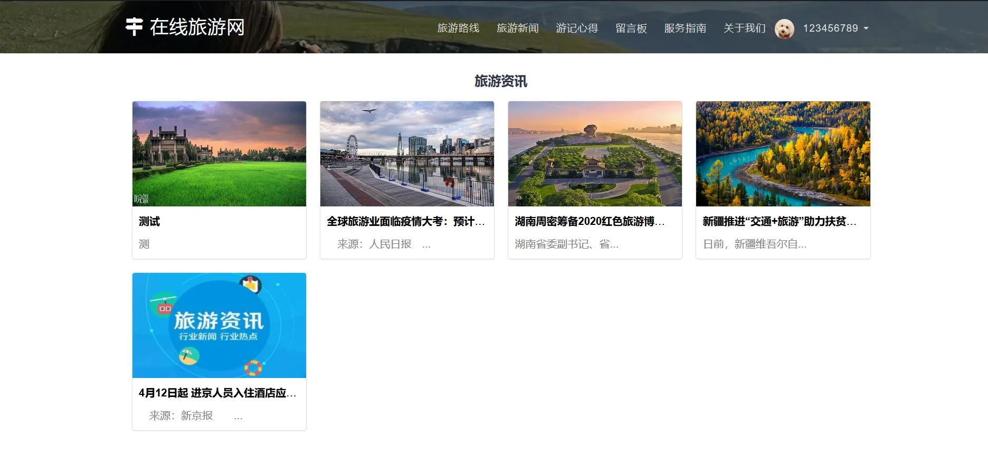
Task: Click the user avatar dog picture
Action: [784, 29]
